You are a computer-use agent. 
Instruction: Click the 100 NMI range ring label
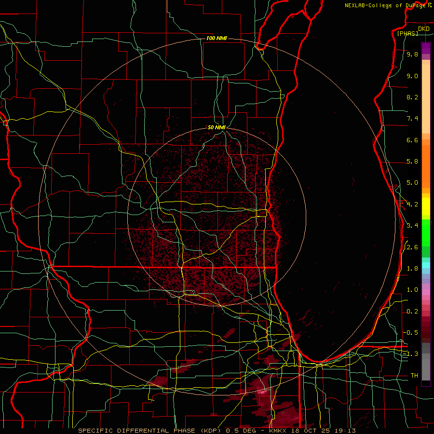pyautogui.click(x=217, y=38)
